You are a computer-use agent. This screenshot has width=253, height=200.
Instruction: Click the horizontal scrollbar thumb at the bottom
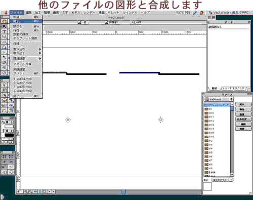coord(123,191)
